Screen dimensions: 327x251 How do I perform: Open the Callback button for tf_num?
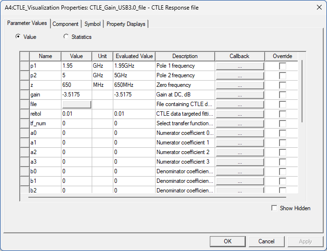(240, 124)
